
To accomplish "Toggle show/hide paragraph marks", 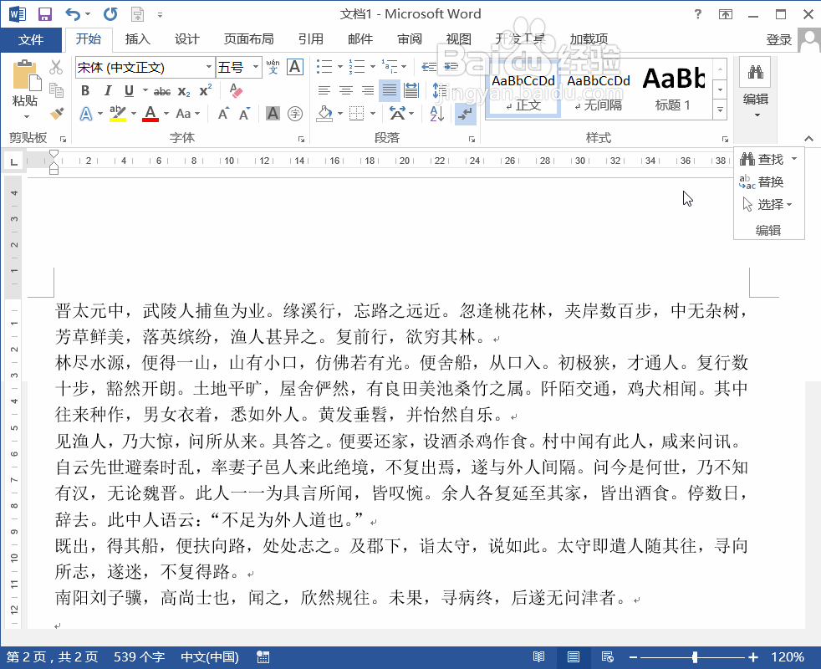I will [x=465, y=114].
